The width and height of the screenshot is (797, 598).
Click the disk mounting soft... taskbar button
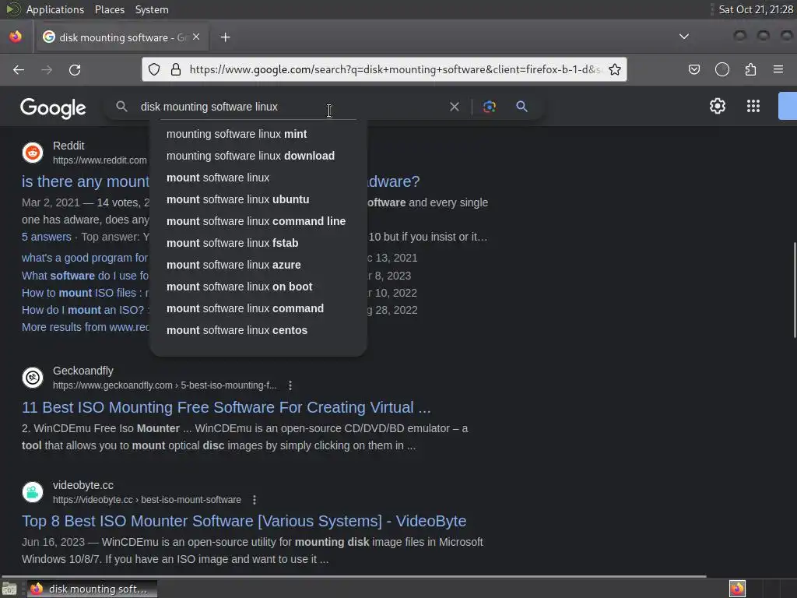92,589
